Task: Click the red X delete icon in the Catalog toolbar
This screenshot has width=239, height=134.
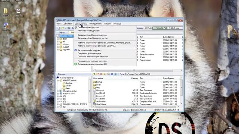Action: tap(100, 74)
